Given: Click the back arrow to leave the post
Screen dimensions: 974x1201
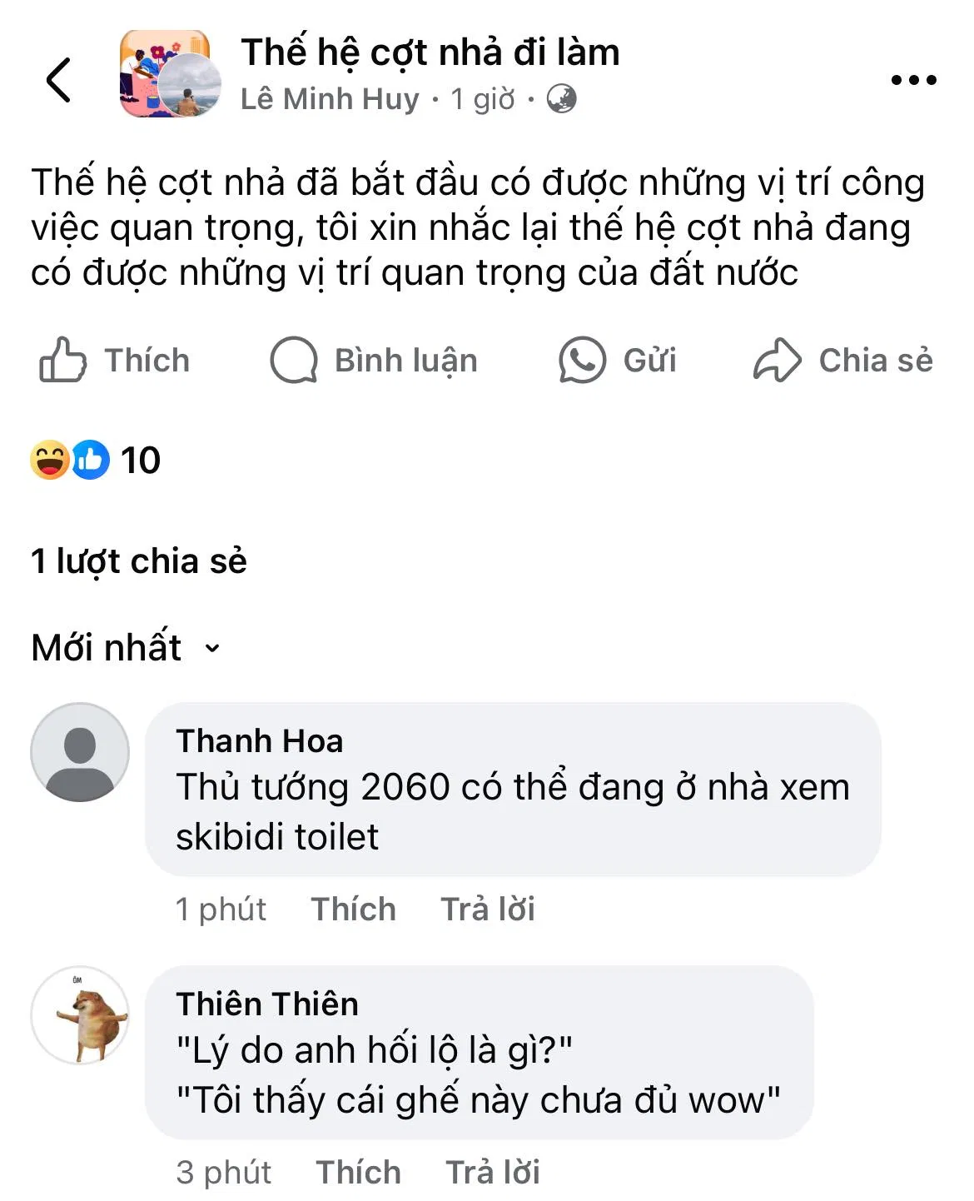Looking at the screenshot, I should 57,82.
